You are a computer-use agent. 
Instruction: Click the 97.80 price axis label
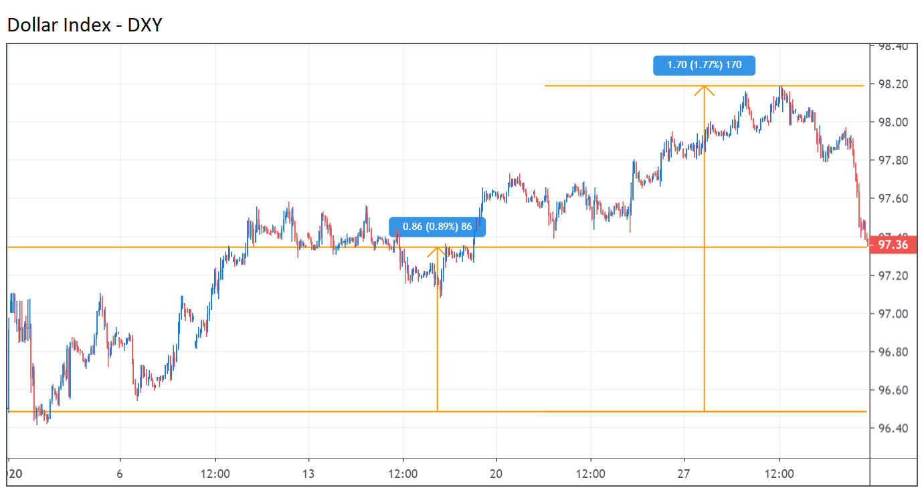tap(891, 160)
